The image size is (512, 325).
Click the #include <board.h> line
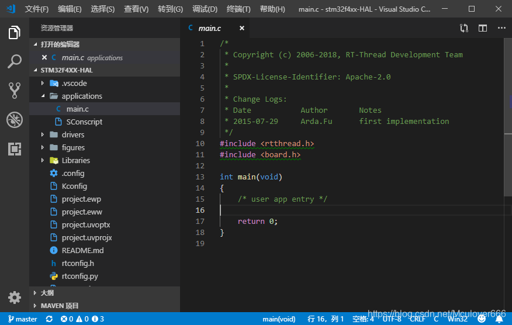tap(260, 154)
